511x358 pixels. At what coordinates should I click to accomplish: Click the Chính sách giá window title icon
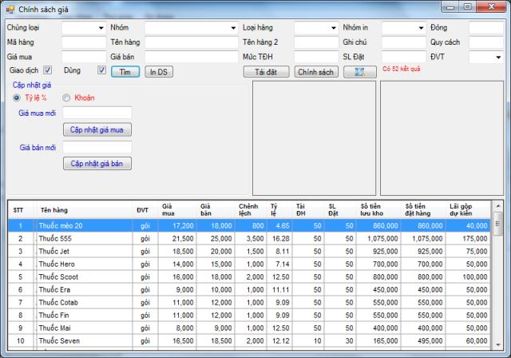click(10, 10)
